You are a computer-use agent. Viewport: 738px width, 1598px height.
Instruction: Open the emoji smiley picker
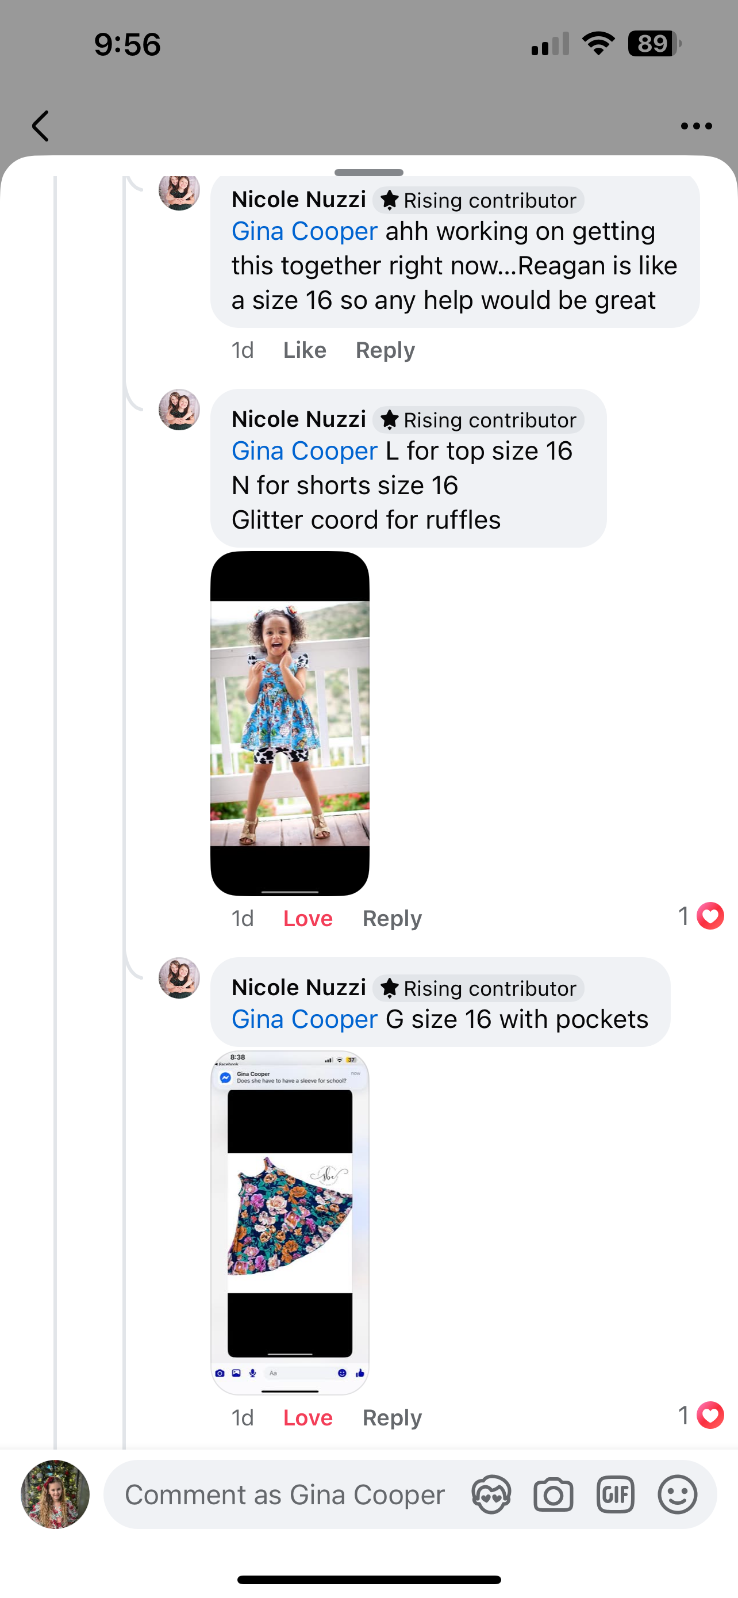click(677, 1494)
